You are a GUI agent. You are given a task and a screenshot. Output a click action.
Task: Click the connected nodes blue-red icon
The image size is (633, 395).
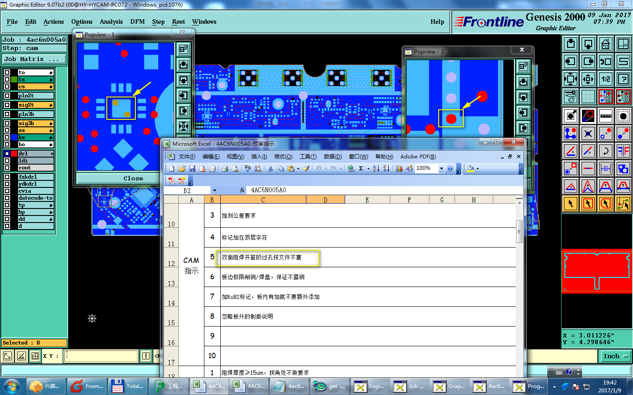[x=571, y=133]
